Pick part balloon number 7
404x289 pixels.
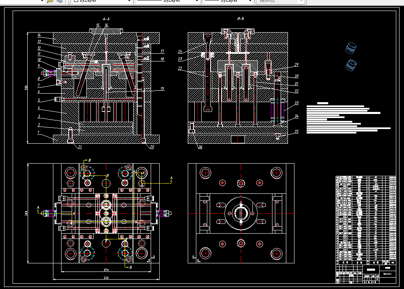39,85
